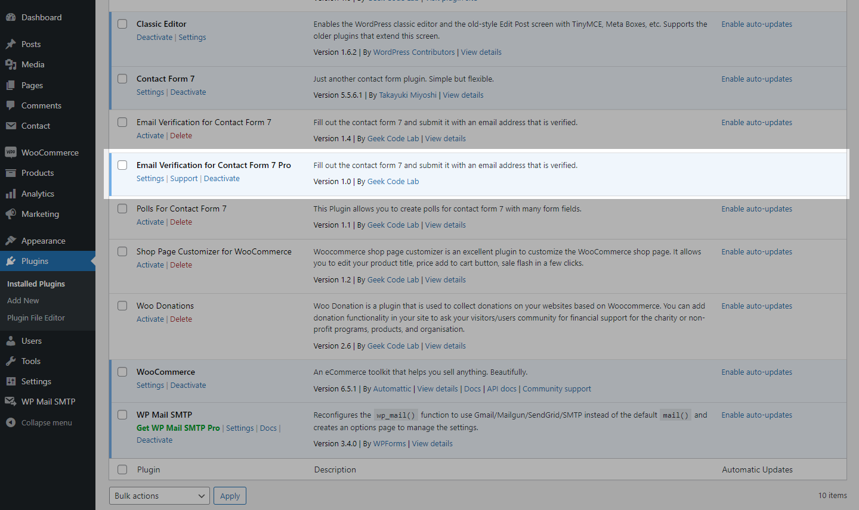Click the Collapse menu arrow icon
Image resolution: width=859 pixels, height=510 pixels.
coord(11,422)
